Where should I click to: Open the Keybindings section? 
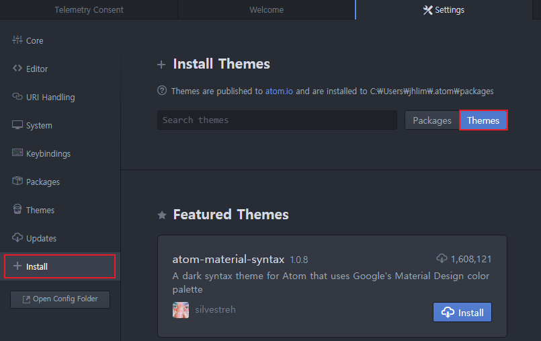click(60, 153)
